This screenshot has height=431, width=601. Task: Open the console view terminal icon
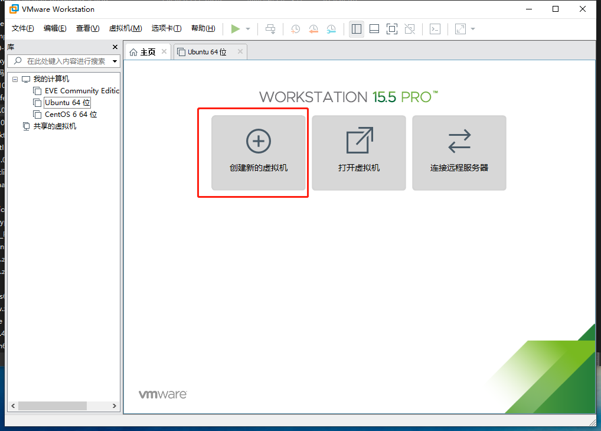click(x=435, y=29)
